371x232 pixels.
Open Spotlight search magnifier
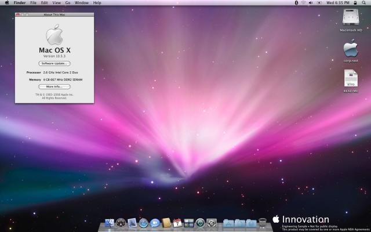363,2
